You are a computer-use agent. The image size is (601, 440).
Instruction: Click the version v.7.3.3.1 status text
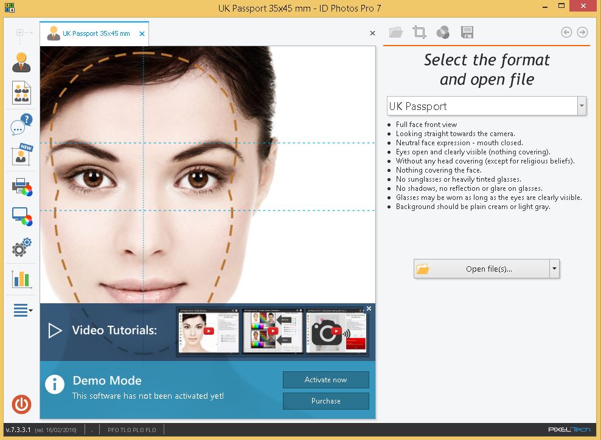[18, 430]
